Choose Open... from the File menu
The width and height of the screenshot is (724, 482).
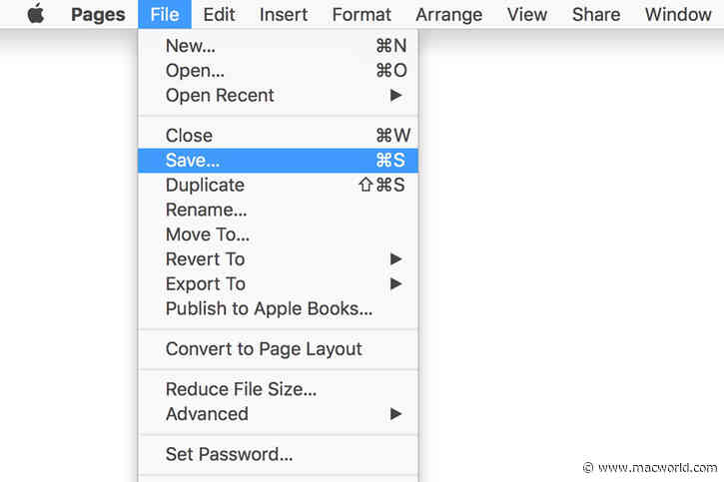[x=278, y=71]
